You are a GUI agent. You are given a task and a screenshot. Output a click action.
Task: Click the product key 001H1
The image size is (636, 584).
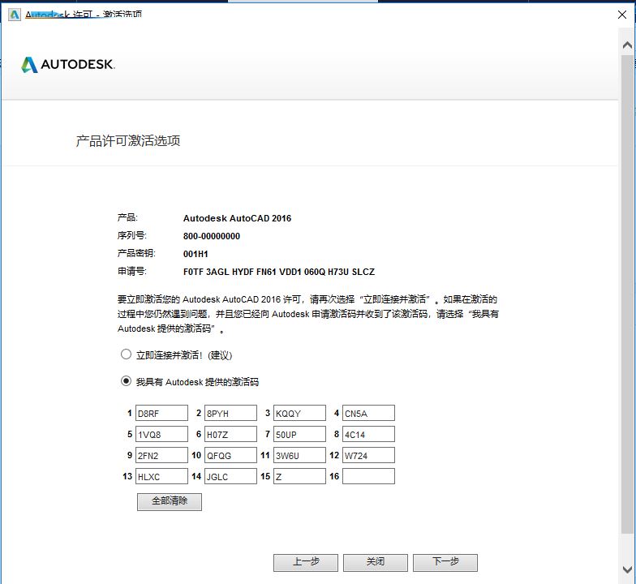(x=196, y=254)
